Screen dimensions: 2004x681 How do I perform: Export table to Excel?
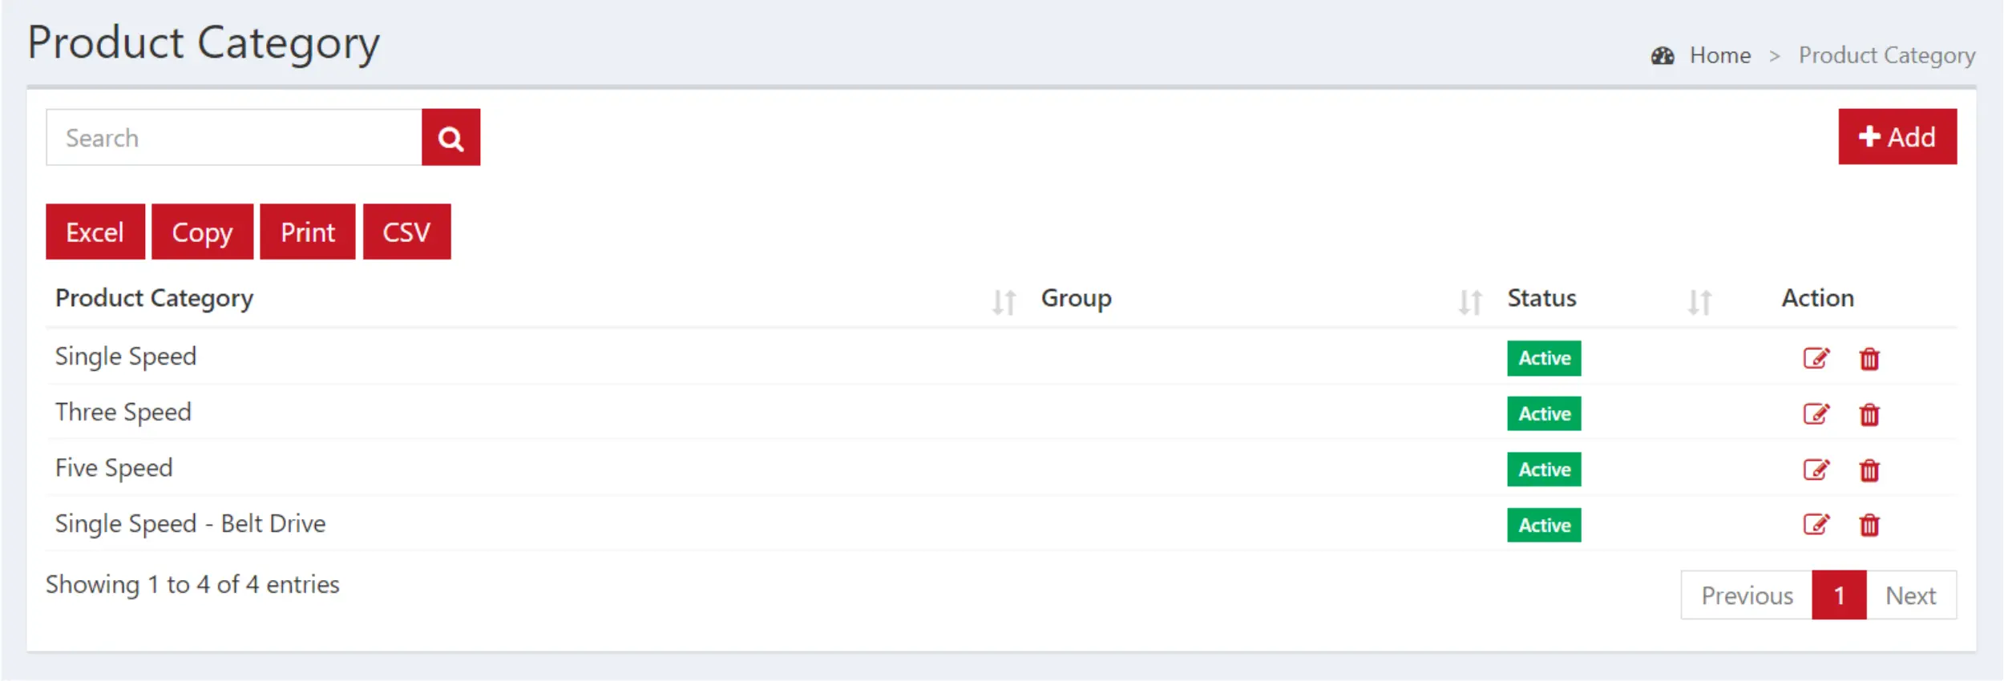click(95, 232)
